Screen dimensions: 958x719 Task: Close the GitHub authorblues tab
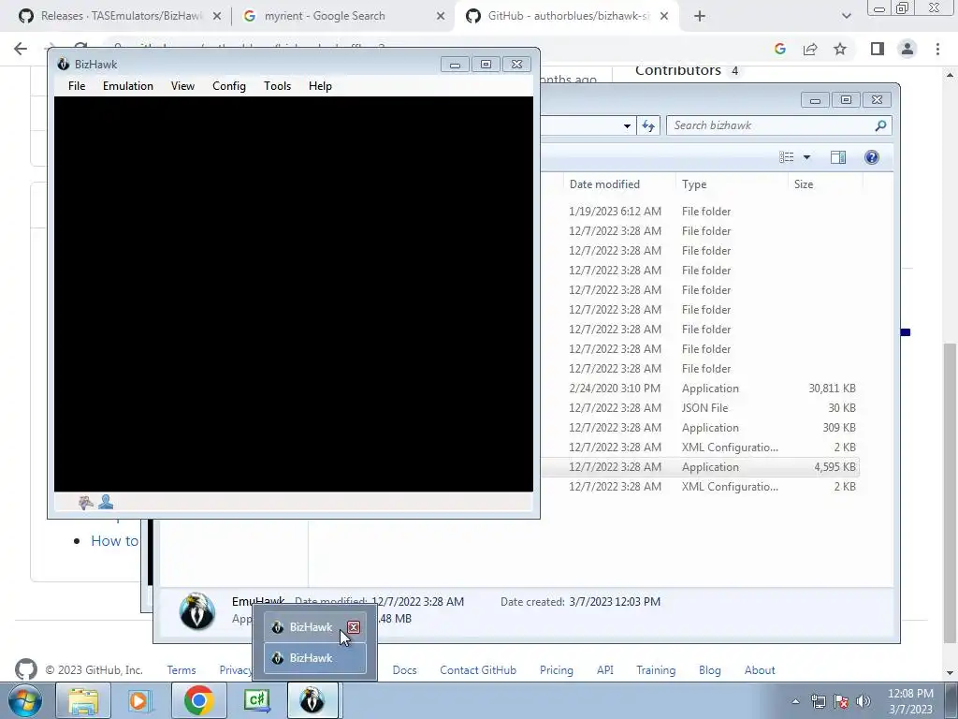665,17
